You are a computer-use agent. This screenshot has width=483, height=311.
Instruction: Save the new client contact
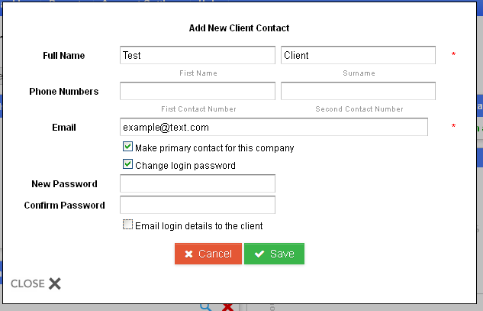274,254
